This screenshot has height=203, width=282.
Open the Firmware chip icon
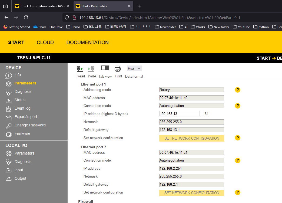pyautogui.click(x=8, y=135)
